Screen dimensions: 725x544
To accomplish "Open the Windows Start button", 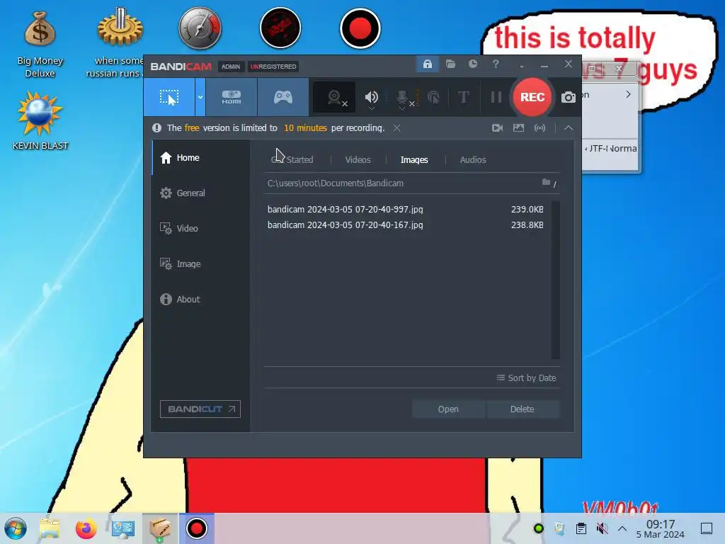I will [x=16, y=528].
